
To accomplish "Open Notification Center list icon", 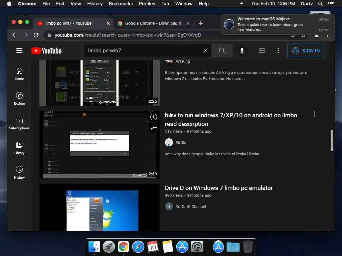I will tap(331, 4).
